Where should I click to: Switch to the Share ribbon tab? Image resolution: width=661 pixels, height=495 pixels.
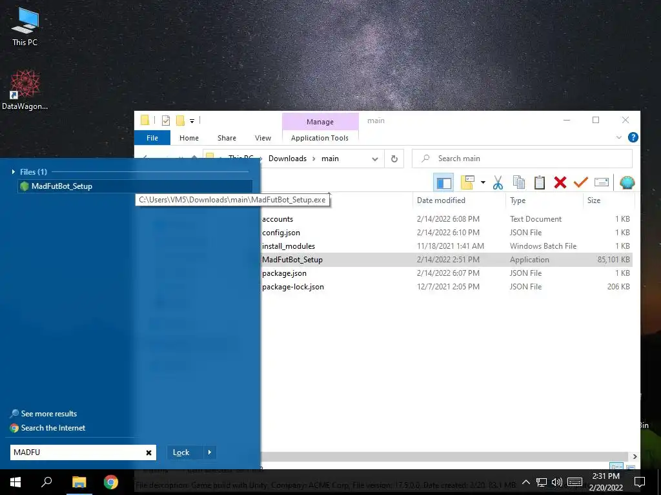point(227,138)
